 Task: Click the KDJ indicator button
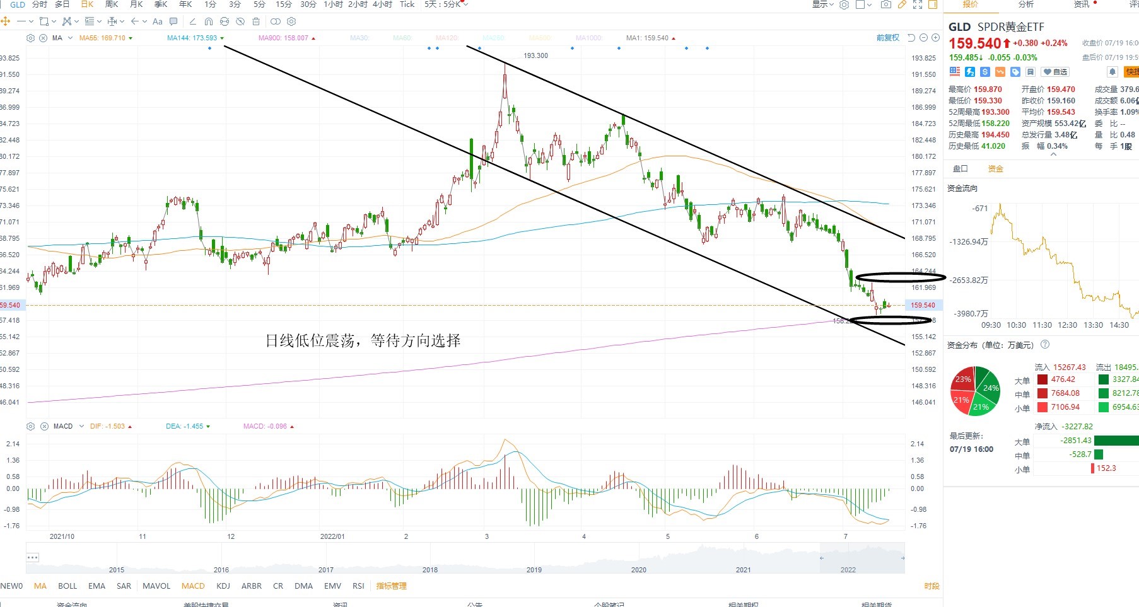223,586
